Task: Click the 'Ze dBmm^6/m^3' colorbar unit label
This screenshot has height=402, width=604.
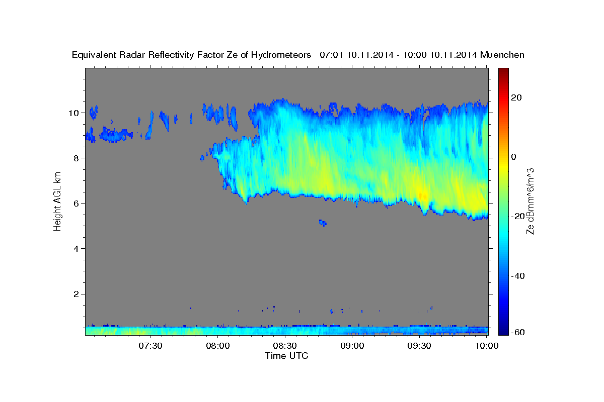Action: (x=530, y=202)
